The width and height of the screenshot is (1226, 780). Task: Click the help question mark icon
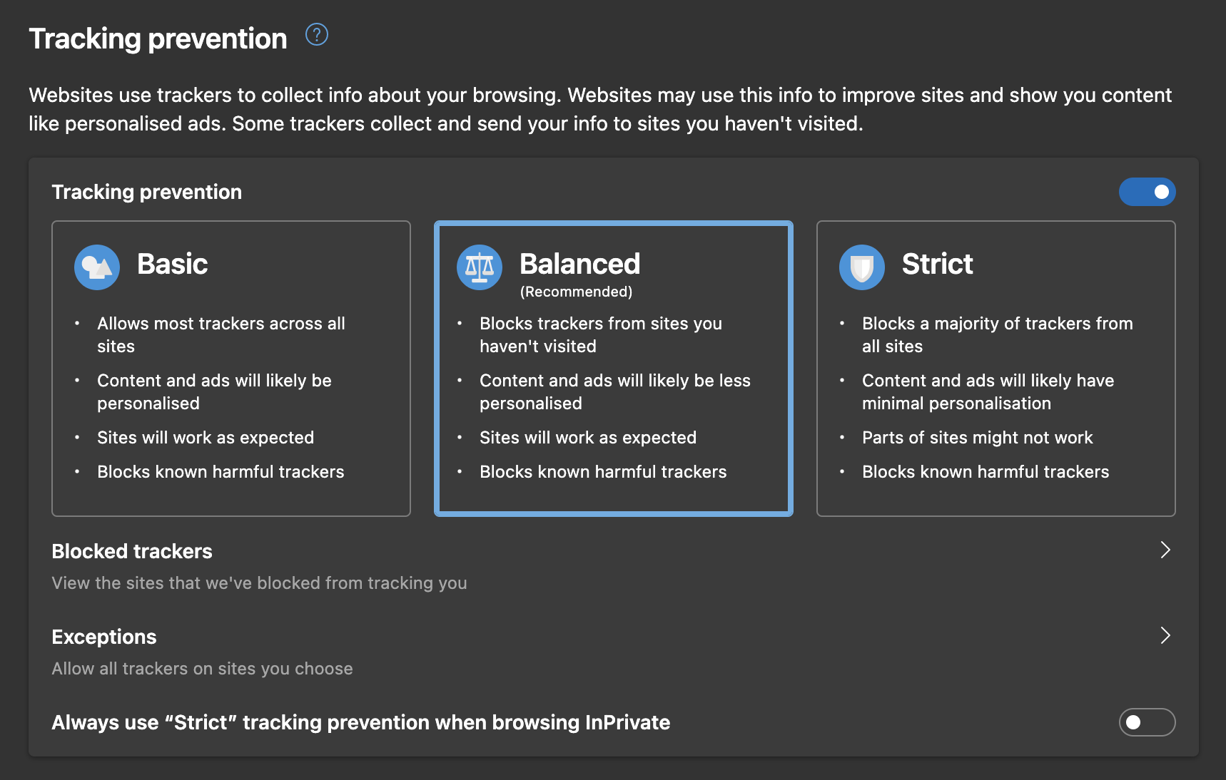317,34
